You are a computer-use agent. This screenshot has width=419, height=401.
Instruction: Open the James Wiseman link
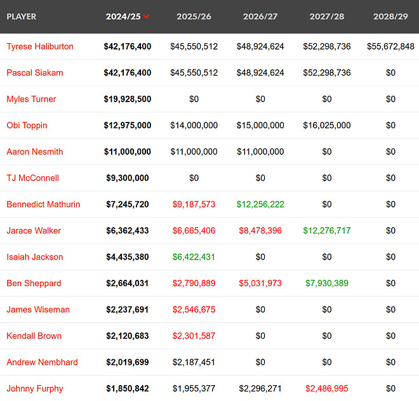point(38,310)
